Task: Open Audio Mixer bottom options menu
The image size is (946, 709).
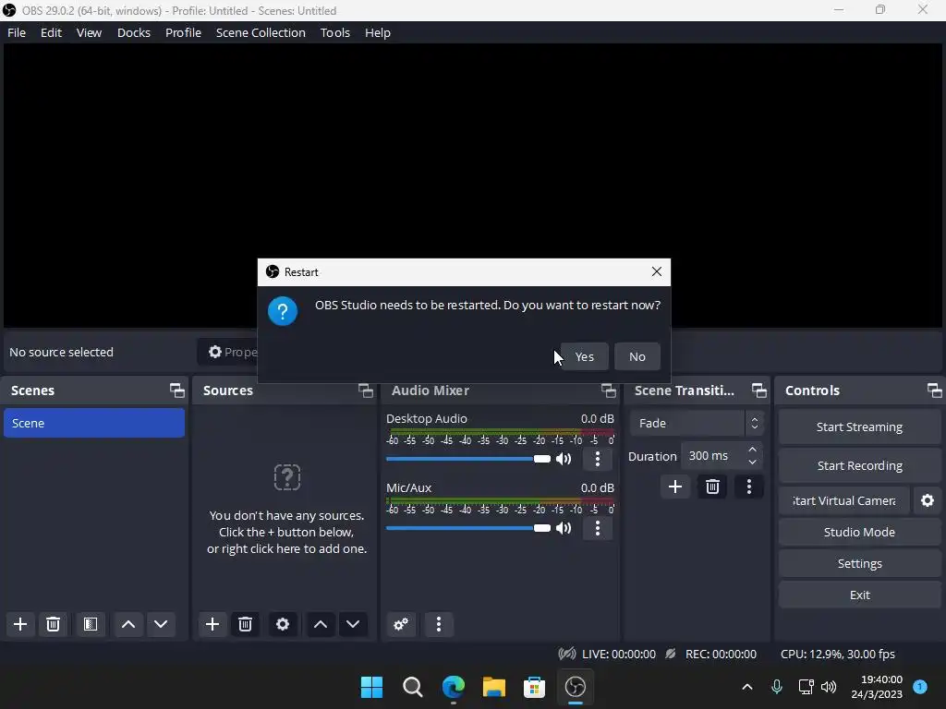Action: [x=439, y=624]
